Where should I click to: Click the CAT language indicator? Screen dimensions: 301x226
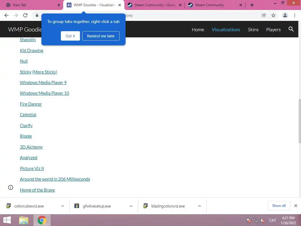[272, 220]
